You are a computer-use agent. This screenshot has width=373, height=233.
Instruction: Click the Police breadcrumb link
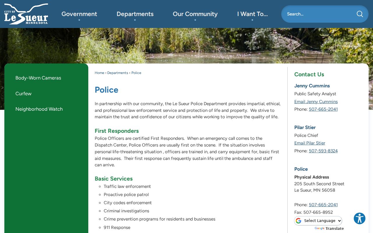(x=136, y=73)
